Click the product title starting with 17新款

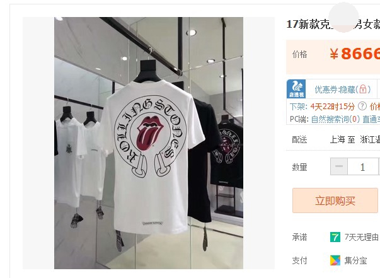[333, 24]
